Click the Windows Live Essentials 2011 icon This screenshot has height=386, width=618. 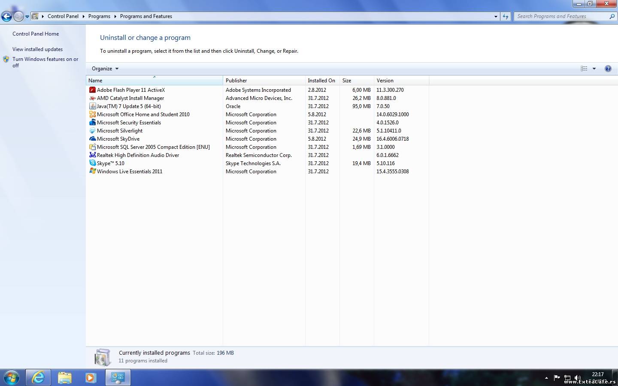(x=92, y=172)
